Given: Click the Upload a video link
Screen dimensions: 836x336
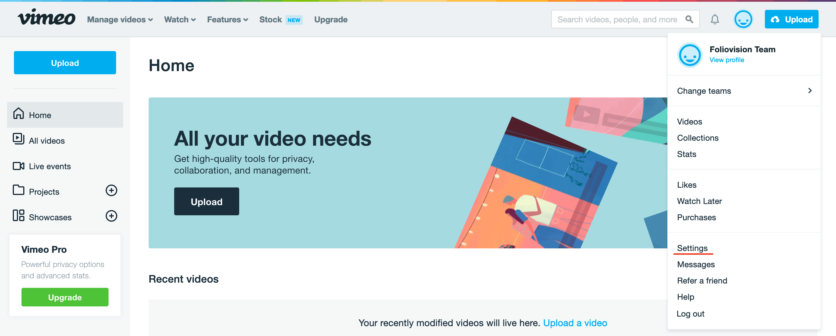Looking at the screenshot, I should [575, 323].
